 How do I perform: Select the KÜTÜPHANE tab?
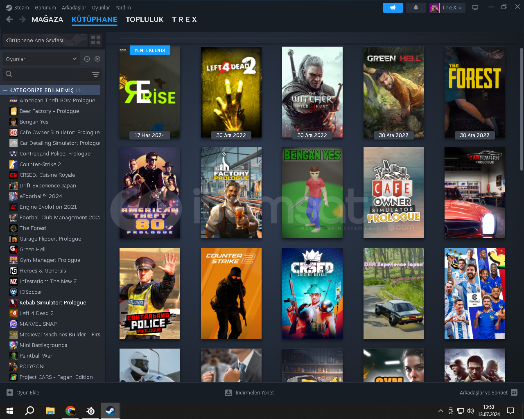point(95,19)
